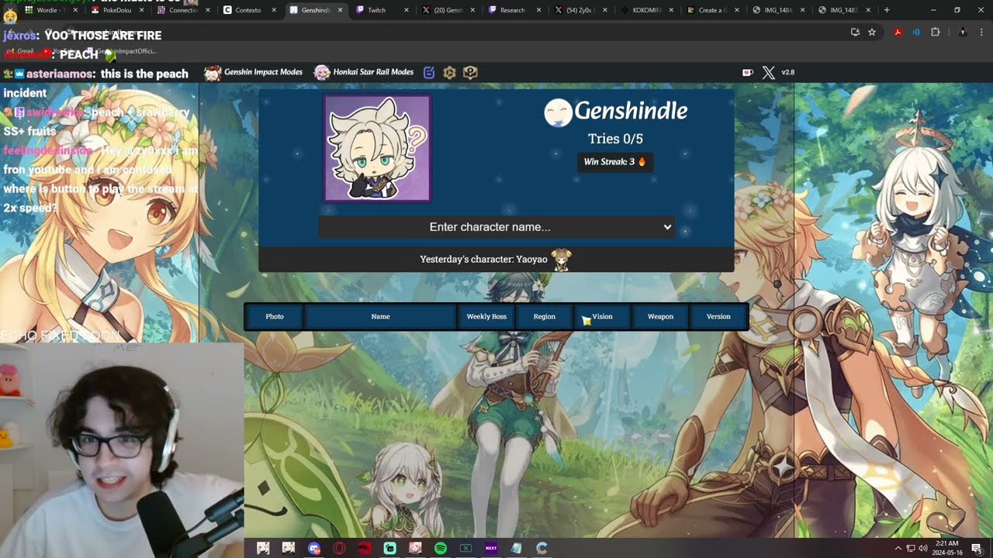Image resolution: width=993 pixels, height=558 pixels.
Task: Switch to the (54) Zy0x X tab
Action: click(x=579, y=10)
